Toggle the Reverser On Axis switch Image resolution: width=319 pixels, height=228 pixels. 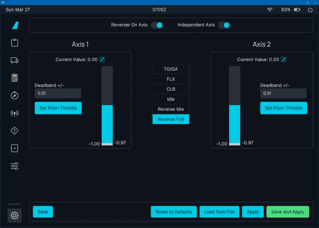point(157,25)
